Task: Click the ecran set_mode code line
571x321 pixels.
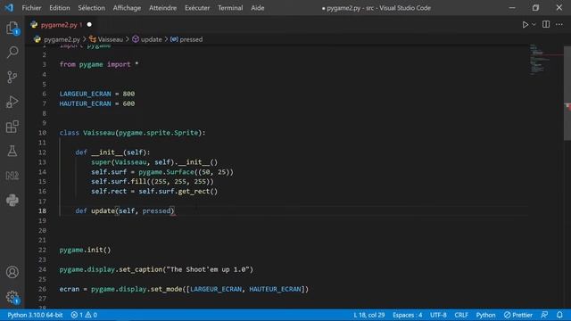Action: (184, 289)
